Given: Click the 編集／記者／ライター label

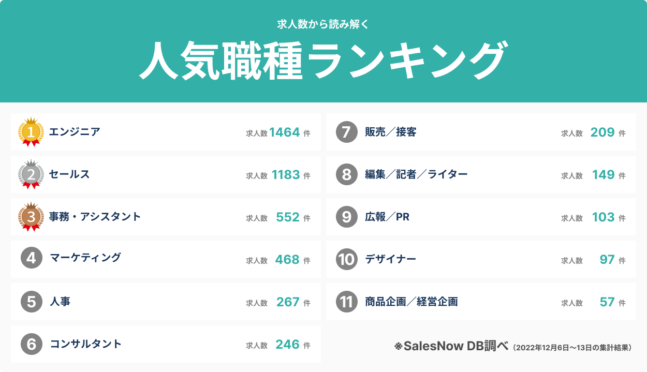Looking at the screenshot, I should pos(416,175).
